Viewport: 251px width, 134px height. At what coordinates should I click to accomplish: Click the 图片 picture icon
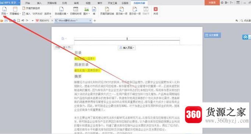(x=86, y=9)
